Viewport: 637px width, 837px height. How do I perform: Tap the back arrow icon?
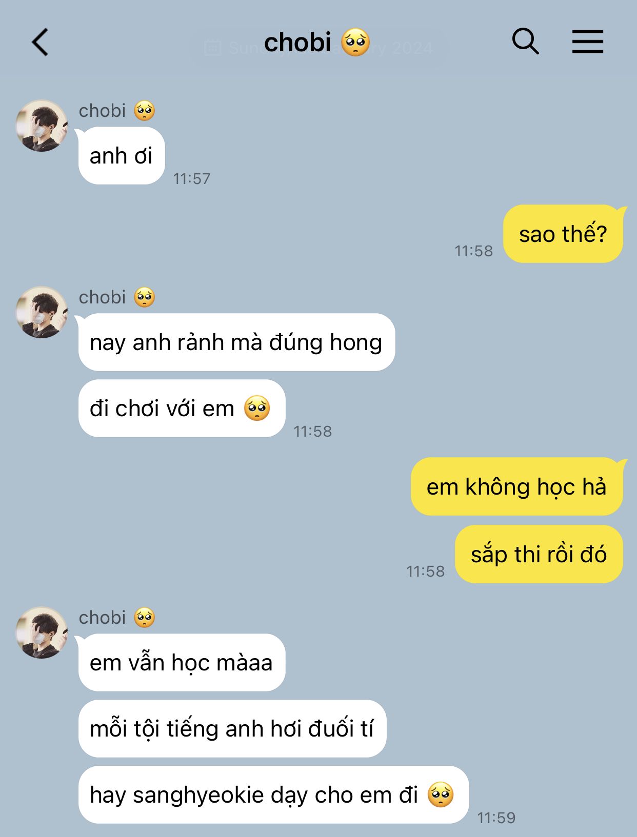point(40,42)
